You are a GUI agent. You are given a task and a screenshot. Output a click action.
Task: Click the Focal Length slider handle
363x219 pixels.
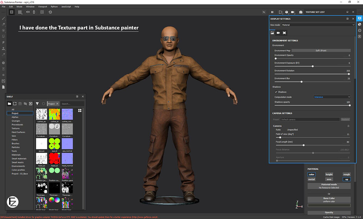coord(303,145)
